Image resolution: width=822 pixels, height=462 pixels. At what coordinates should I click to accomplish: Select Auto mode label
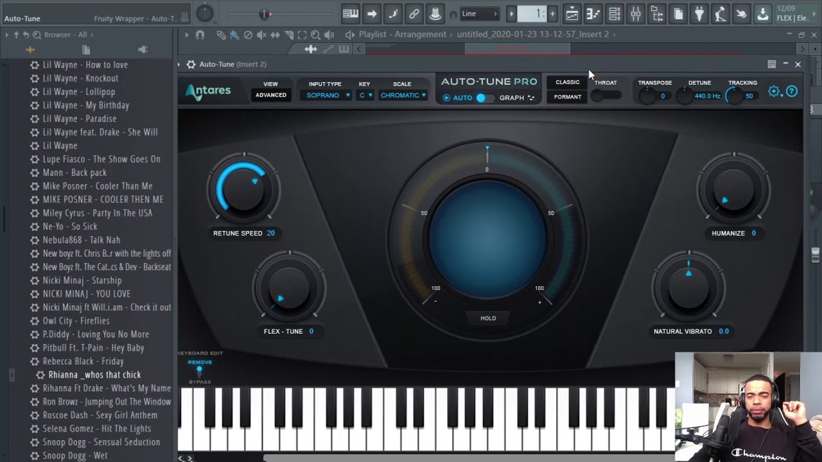pyautogui.click(x=462, y=98)
